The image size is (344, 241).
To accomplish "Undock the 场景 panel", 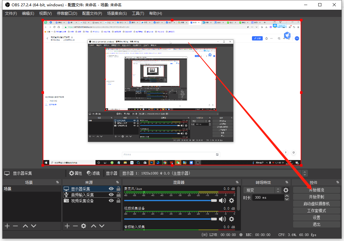I will coord(57,182).
